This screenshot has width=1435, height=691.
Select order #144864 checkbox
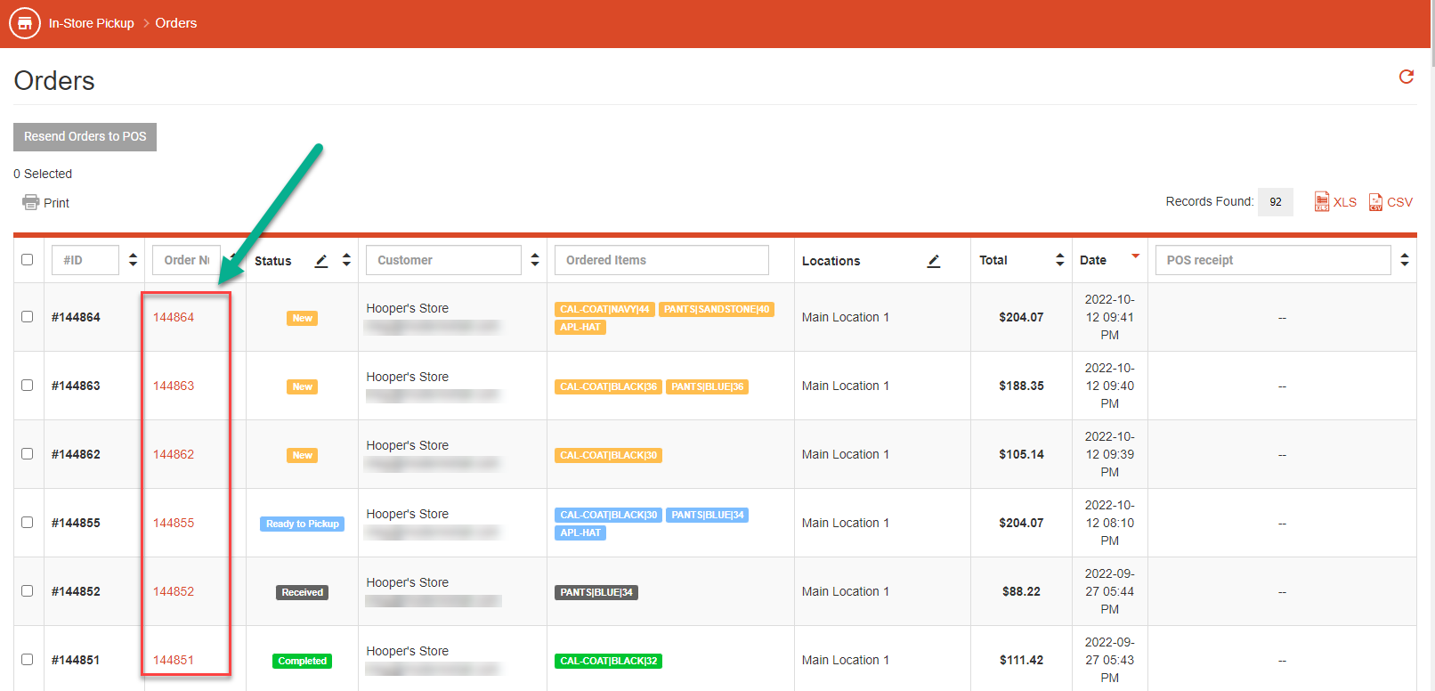click(28, 317)
